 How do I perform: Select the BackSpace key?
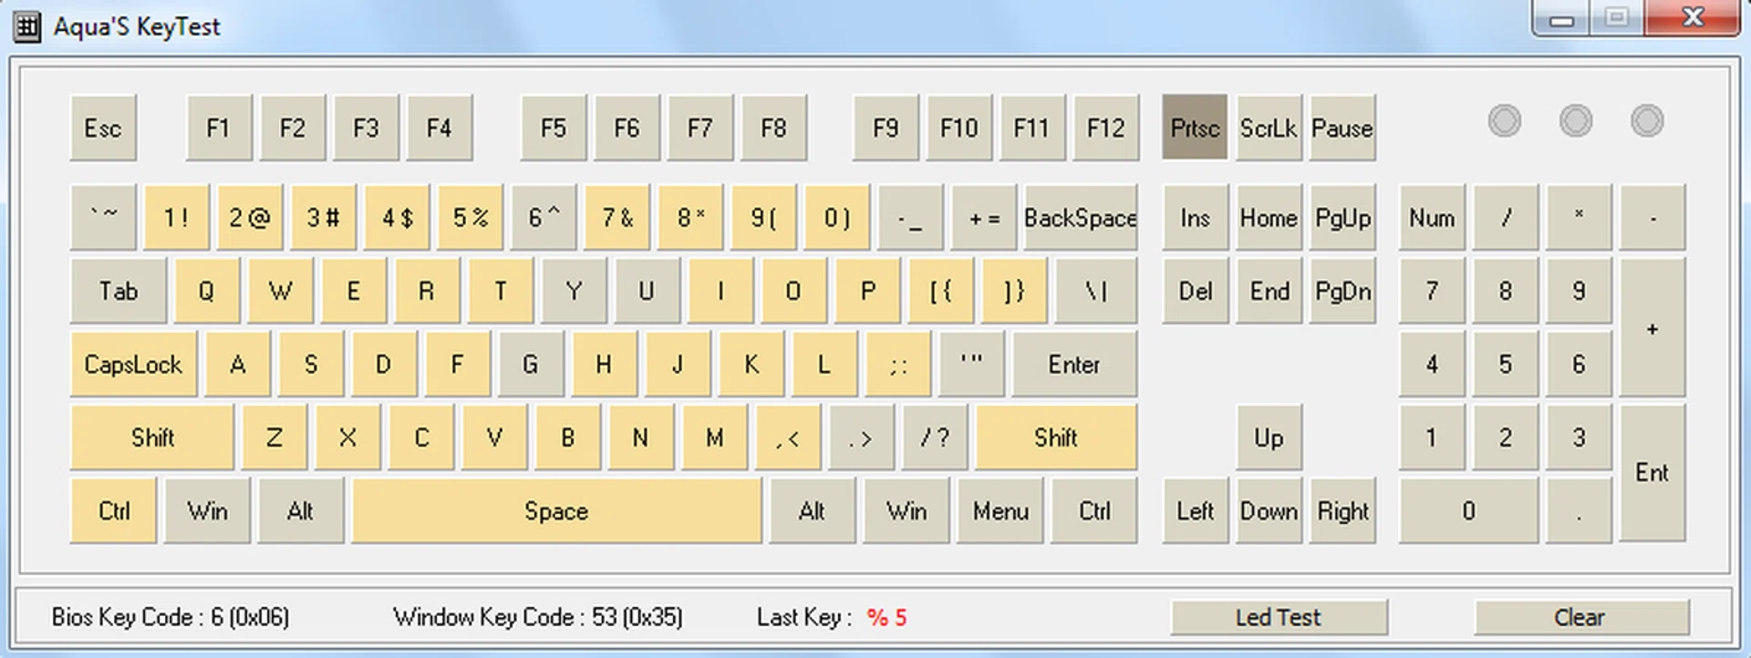click(1080, 218)
